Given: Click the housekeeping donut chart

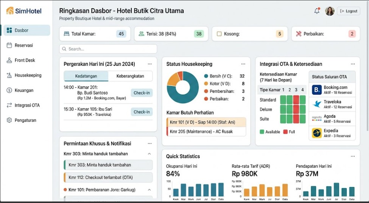Looking at the screenshot, I should [x=183, y=87].
